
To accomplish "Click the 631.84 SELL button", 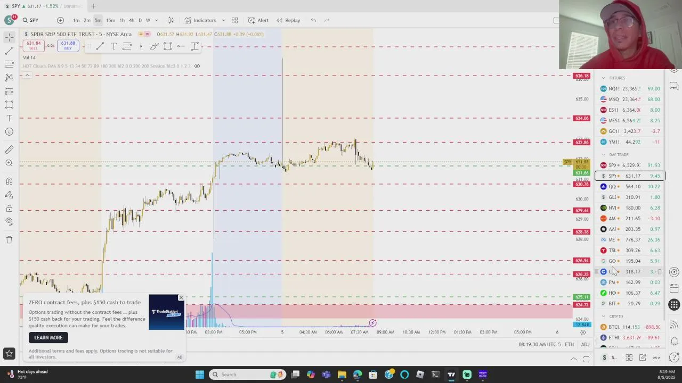I will click(34, 46).
